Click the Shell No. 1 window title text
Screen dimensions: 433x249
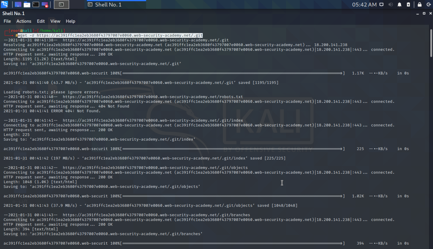pyautogui.click(x=13, y=13)
